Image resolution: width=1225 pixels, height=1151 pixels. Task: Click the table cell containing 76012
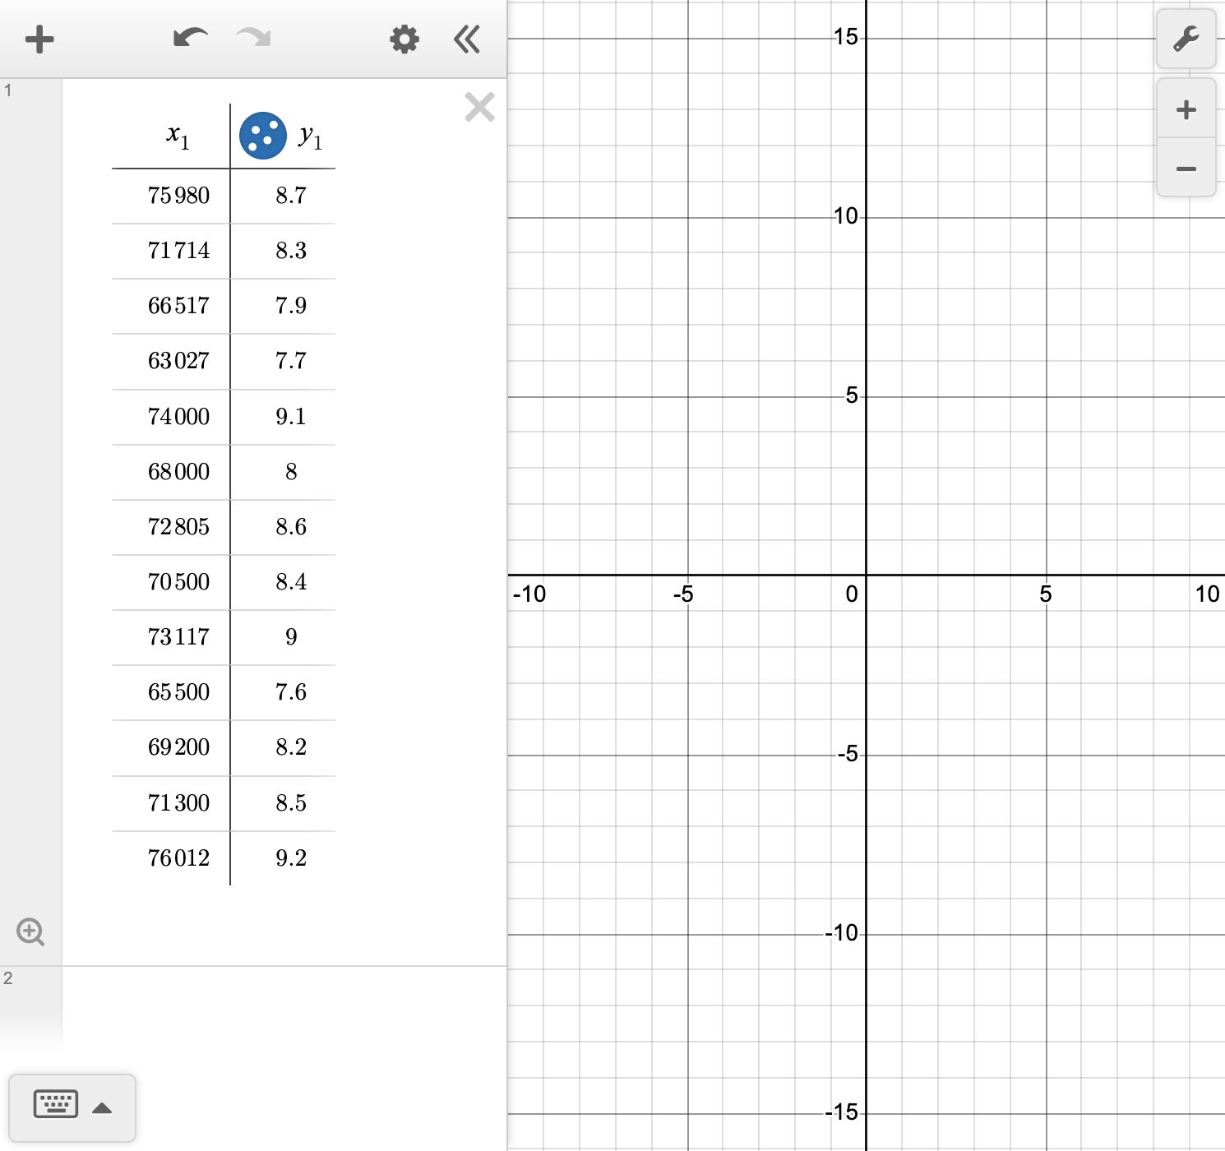click(x=179, y=857)
